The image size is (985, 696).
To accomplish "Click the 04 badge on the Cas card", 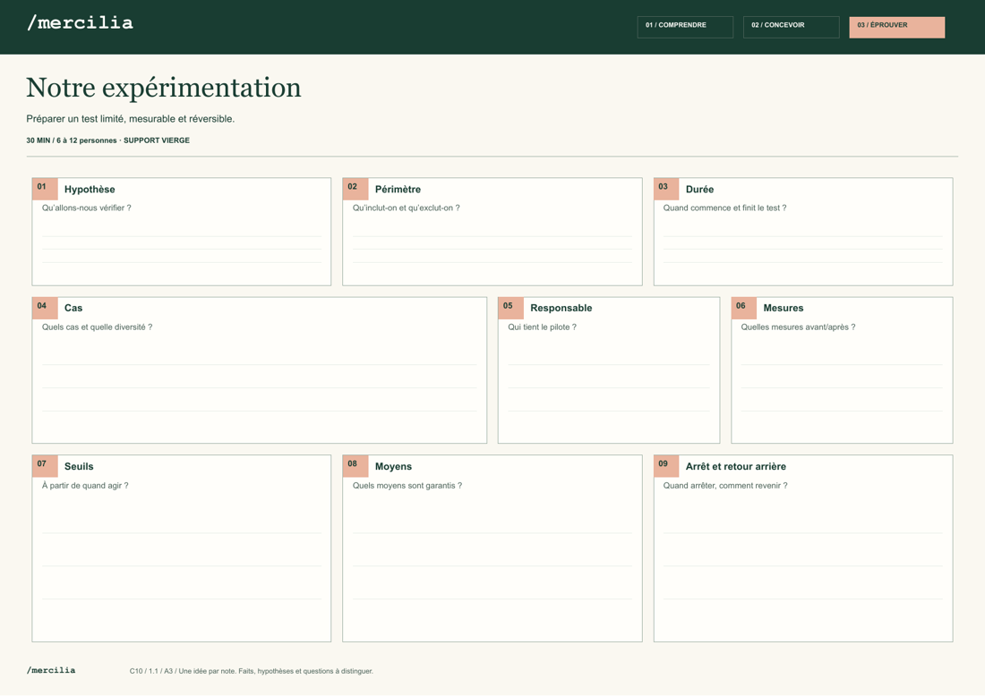I will (x=45, y=308).
